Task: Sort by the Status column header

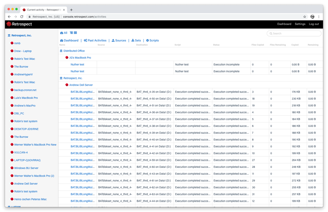Action: [x=216, y=45]
